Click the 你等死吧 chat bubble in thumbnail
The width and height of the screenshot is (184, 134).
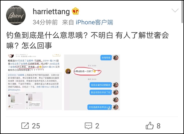[x=106, y=58]
